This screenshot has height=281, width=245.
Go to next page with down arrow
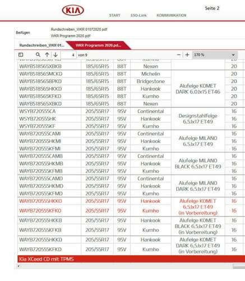click(56, 55)
